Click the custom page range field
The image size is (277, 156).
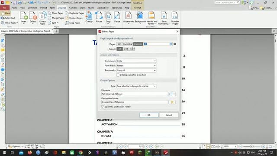coord(158,44)
